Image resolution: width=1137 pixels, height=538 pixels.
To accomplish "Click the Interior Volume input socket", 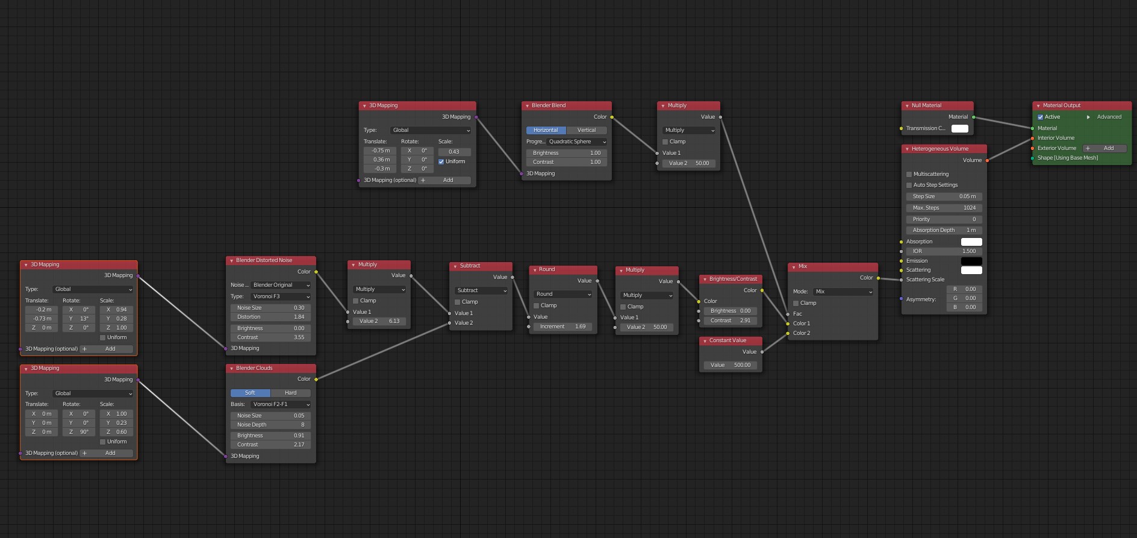I will [x=1032, y=138].
